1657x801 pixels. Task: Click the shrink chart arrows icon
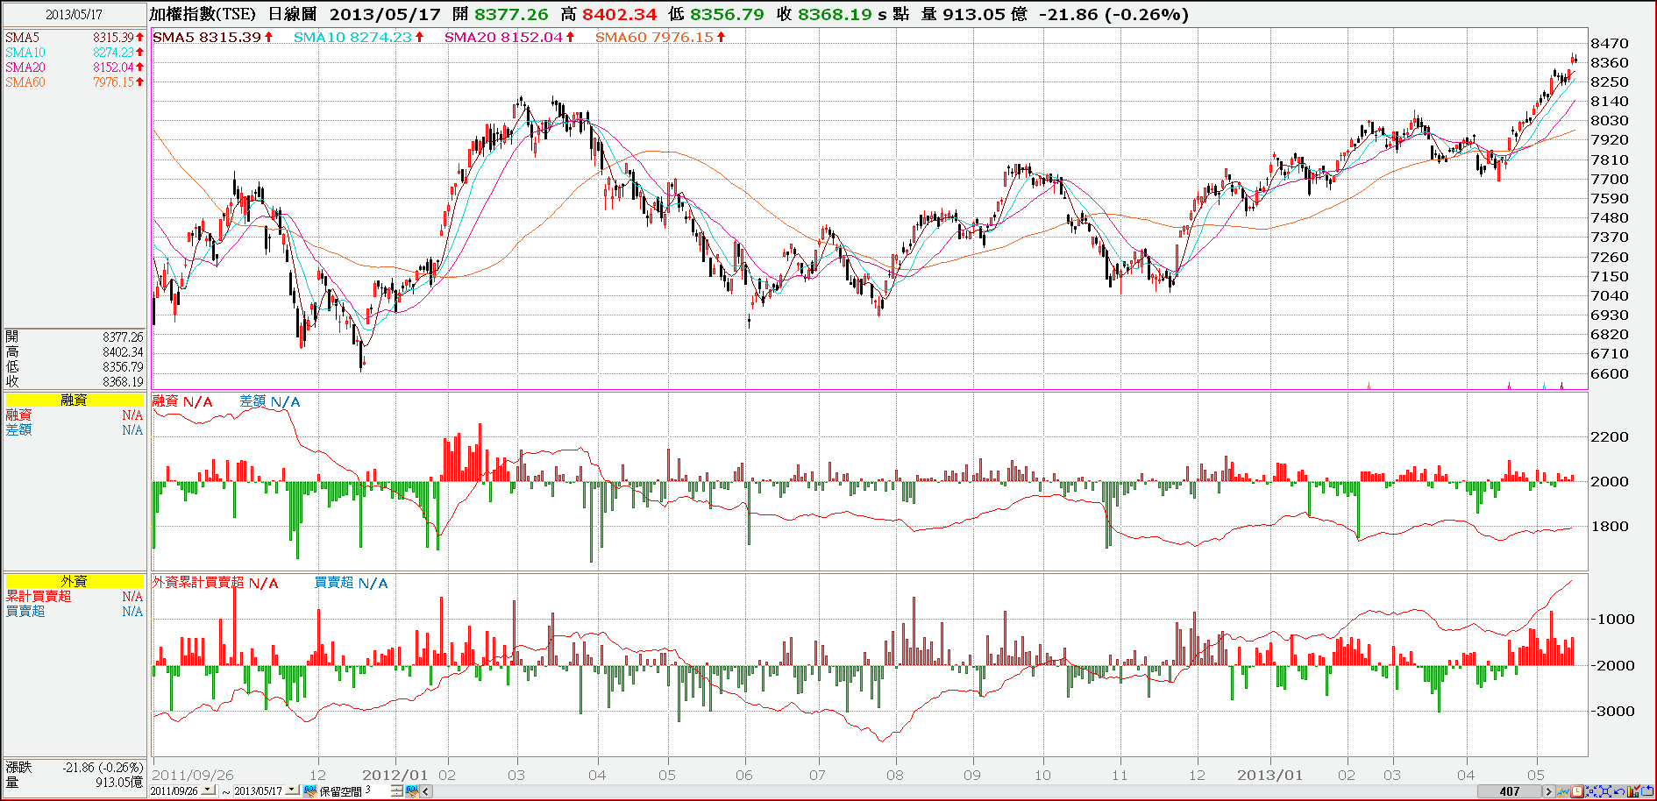(x=1591, y=791)
